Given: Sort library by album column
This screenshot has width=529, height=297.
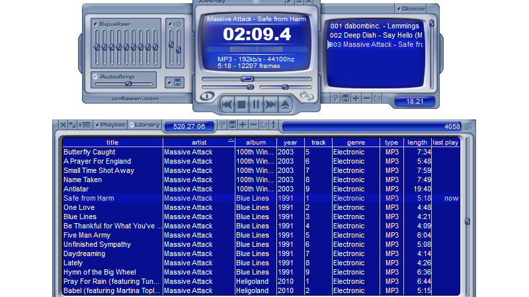Looking at the screenshot, I should [x=256, y=143].
